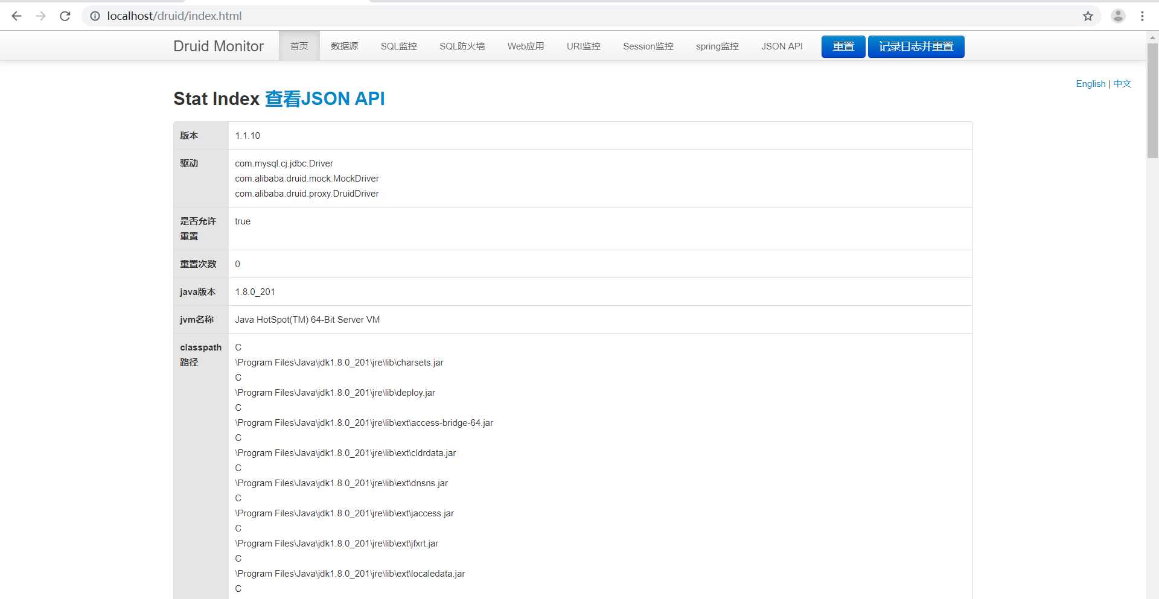Image resolution: width=1159 pixels, height=599 pixels.
Task: Select com.alibaba.druid.mock.MockDriver entry
Action: click(307, 179)
